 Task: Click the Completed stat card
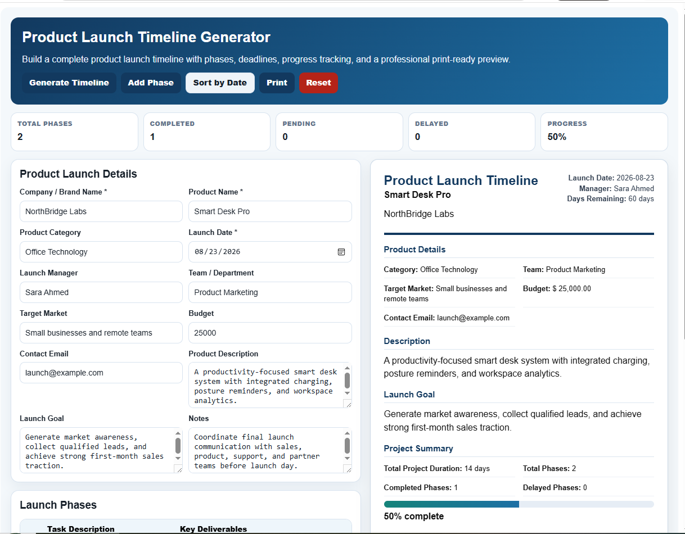point(207,132)
